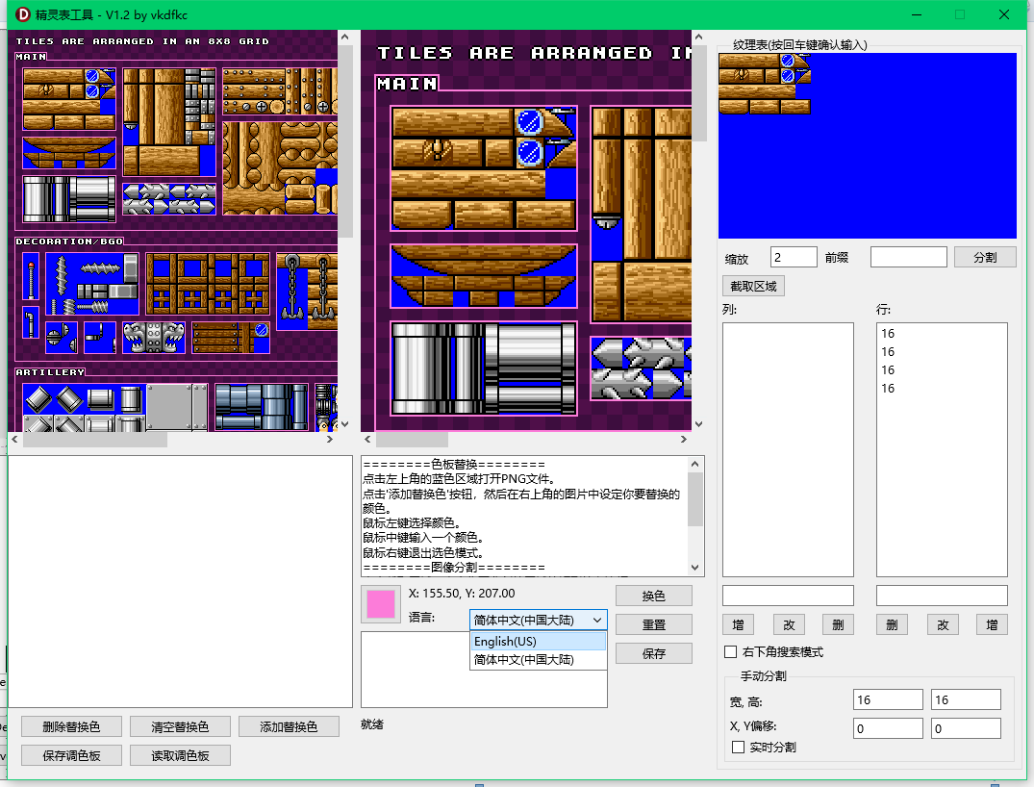Click inside the empty 列 list box
The image size is (1034, 787).
pos(788,449)
